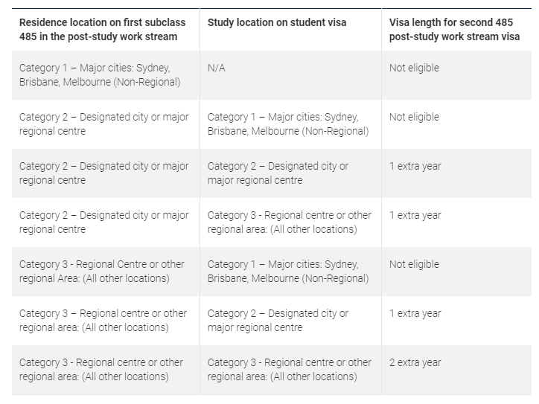The width and height of the screenshot is (539, 404).
Task: Select 'Not eligible' in the fifth data row
Action: click(414, 264)
